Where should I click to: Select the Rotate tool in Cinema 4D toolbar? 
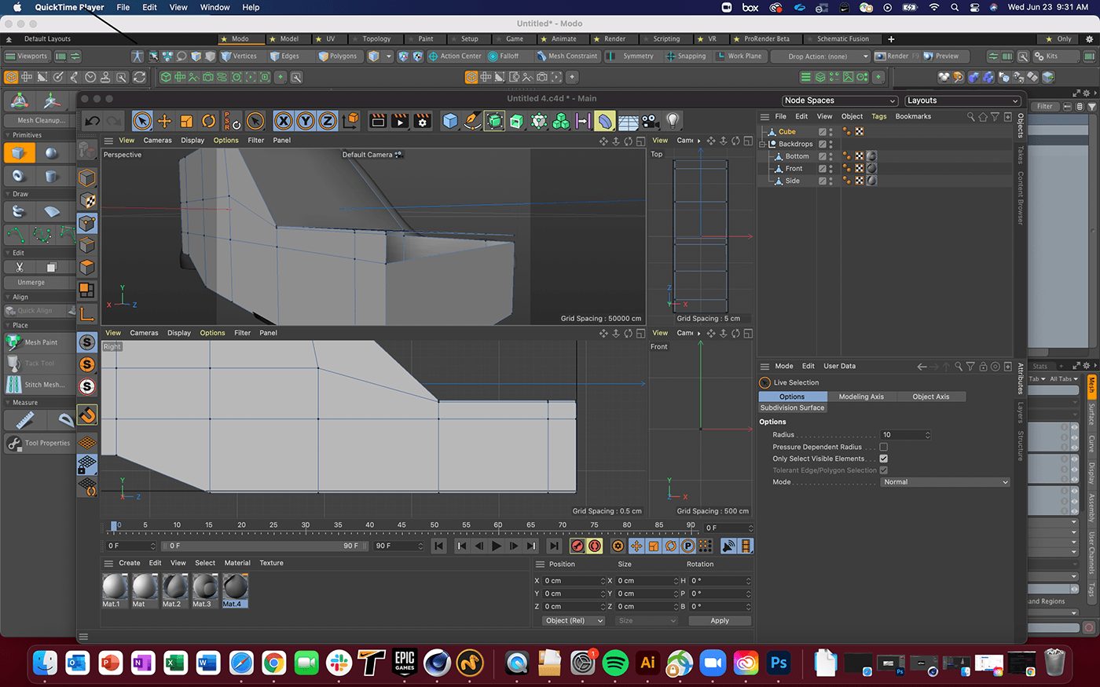(x=208, y=121)
